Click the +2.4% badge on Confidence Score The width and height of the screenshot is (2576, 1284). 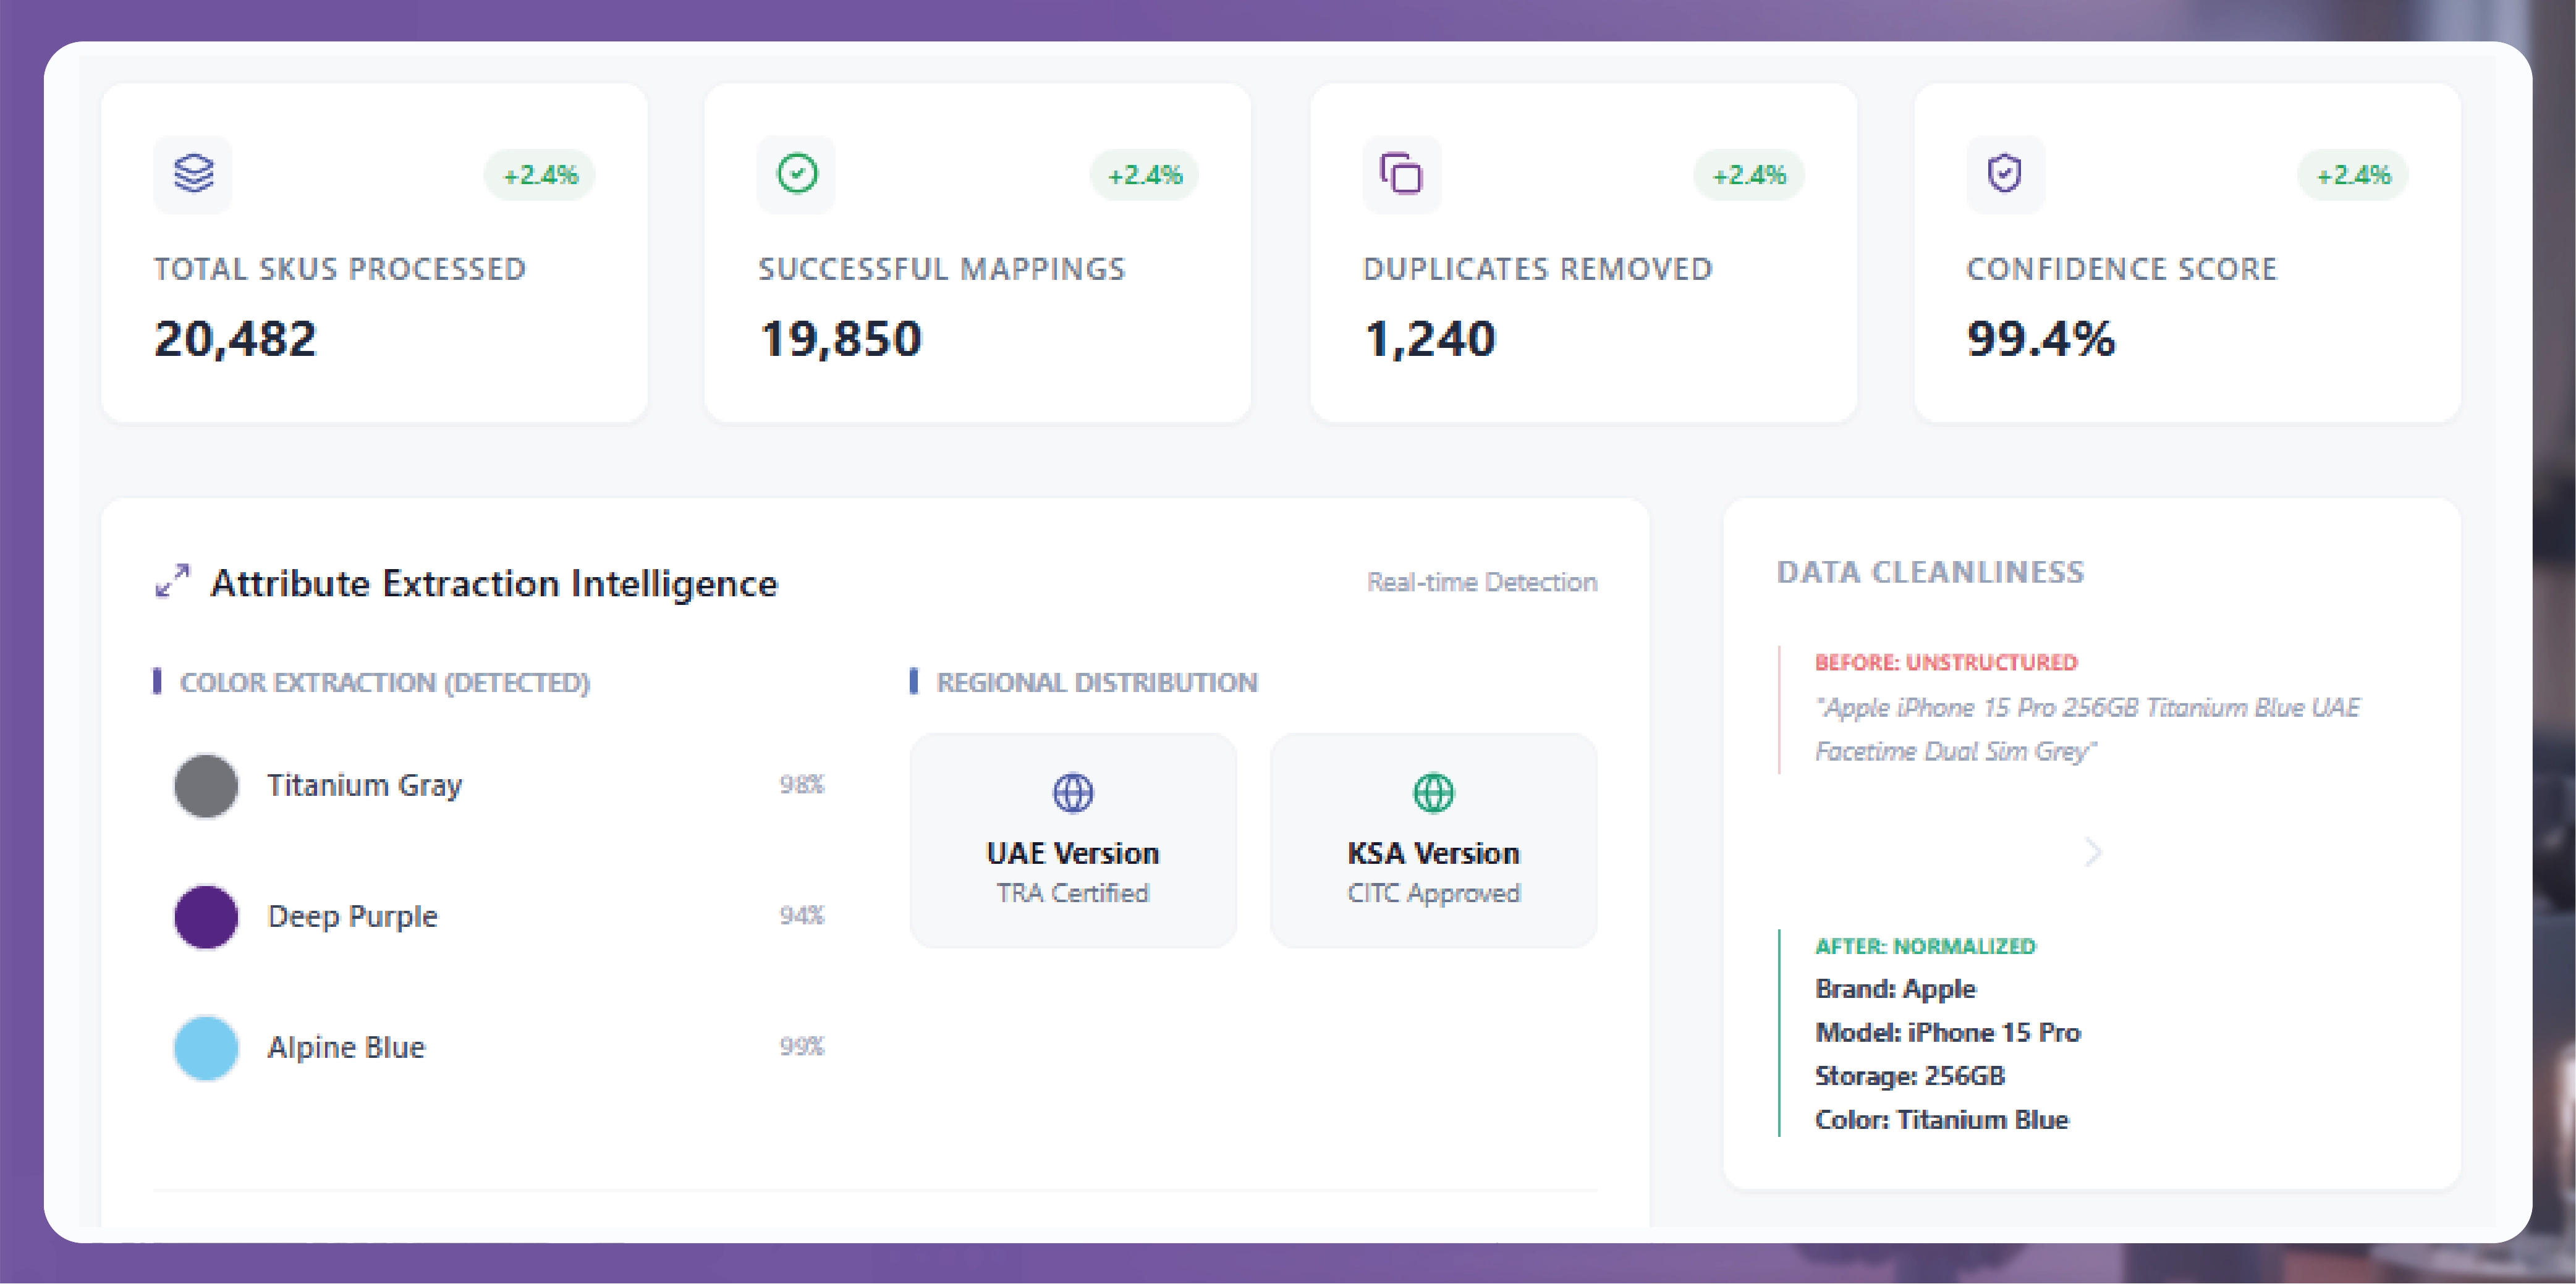click(2353, 175)
